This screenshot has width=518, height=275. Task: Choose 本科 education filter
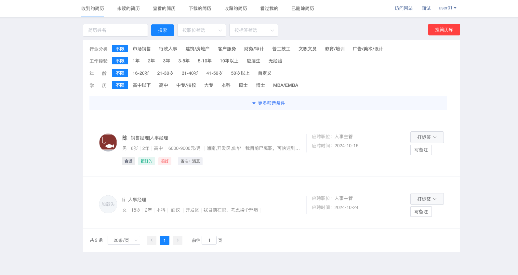[226, 85]
